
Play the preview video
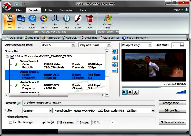[x=124, y=92]
